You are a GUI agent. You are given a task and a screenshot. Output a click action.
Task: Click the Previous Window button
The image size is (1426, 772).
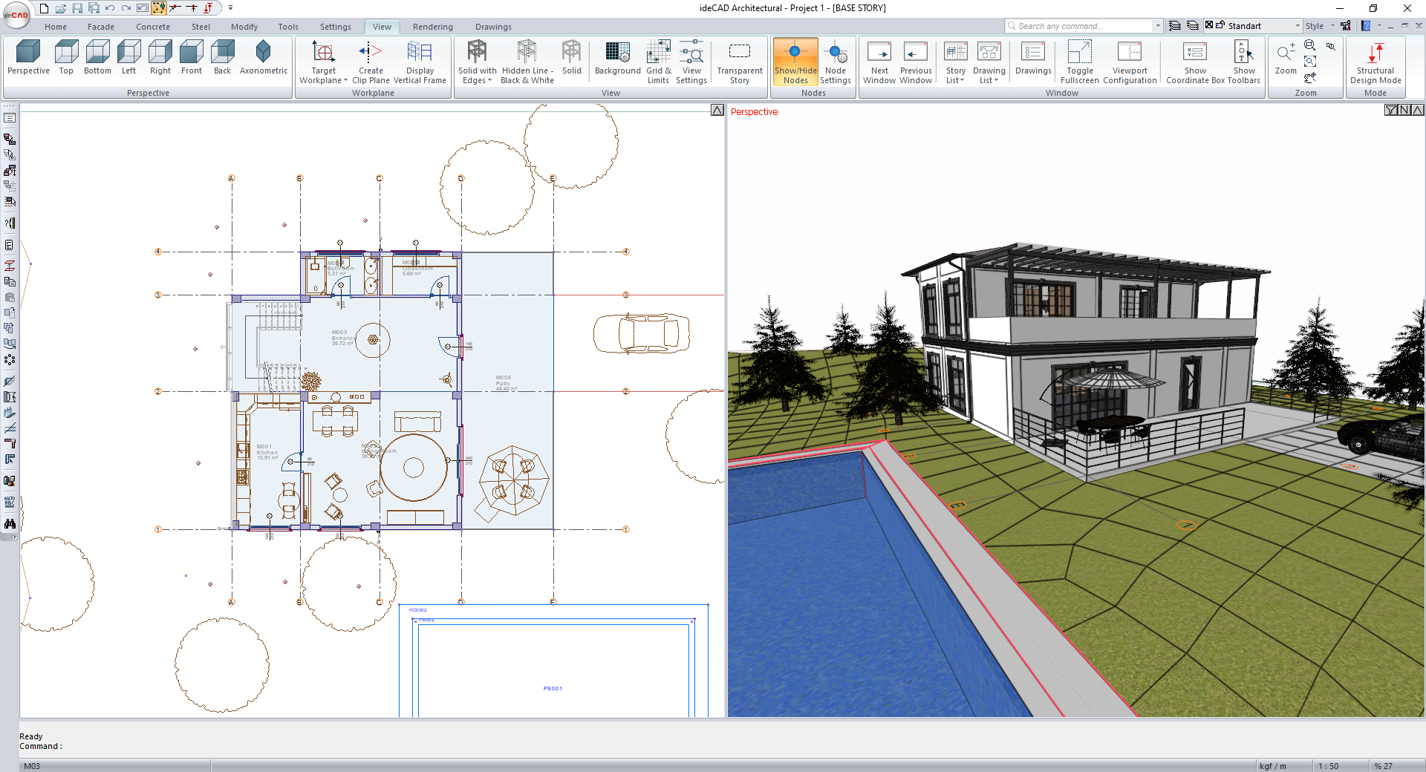click(x=915, y=61)
